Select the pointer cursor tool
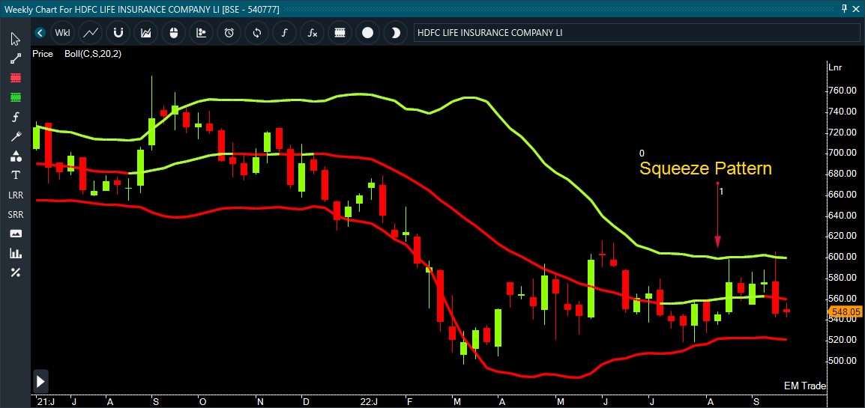The image size is (865, 408). [16, 39]
